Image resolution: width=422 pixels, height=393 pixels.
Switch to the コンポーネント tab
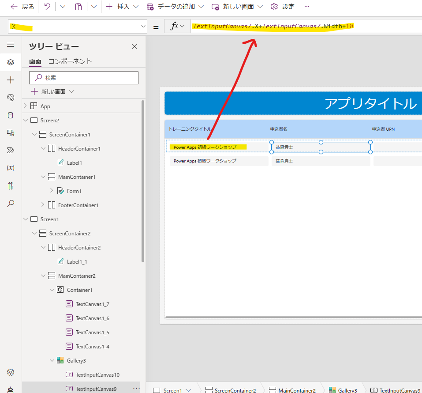pos(70,61)
